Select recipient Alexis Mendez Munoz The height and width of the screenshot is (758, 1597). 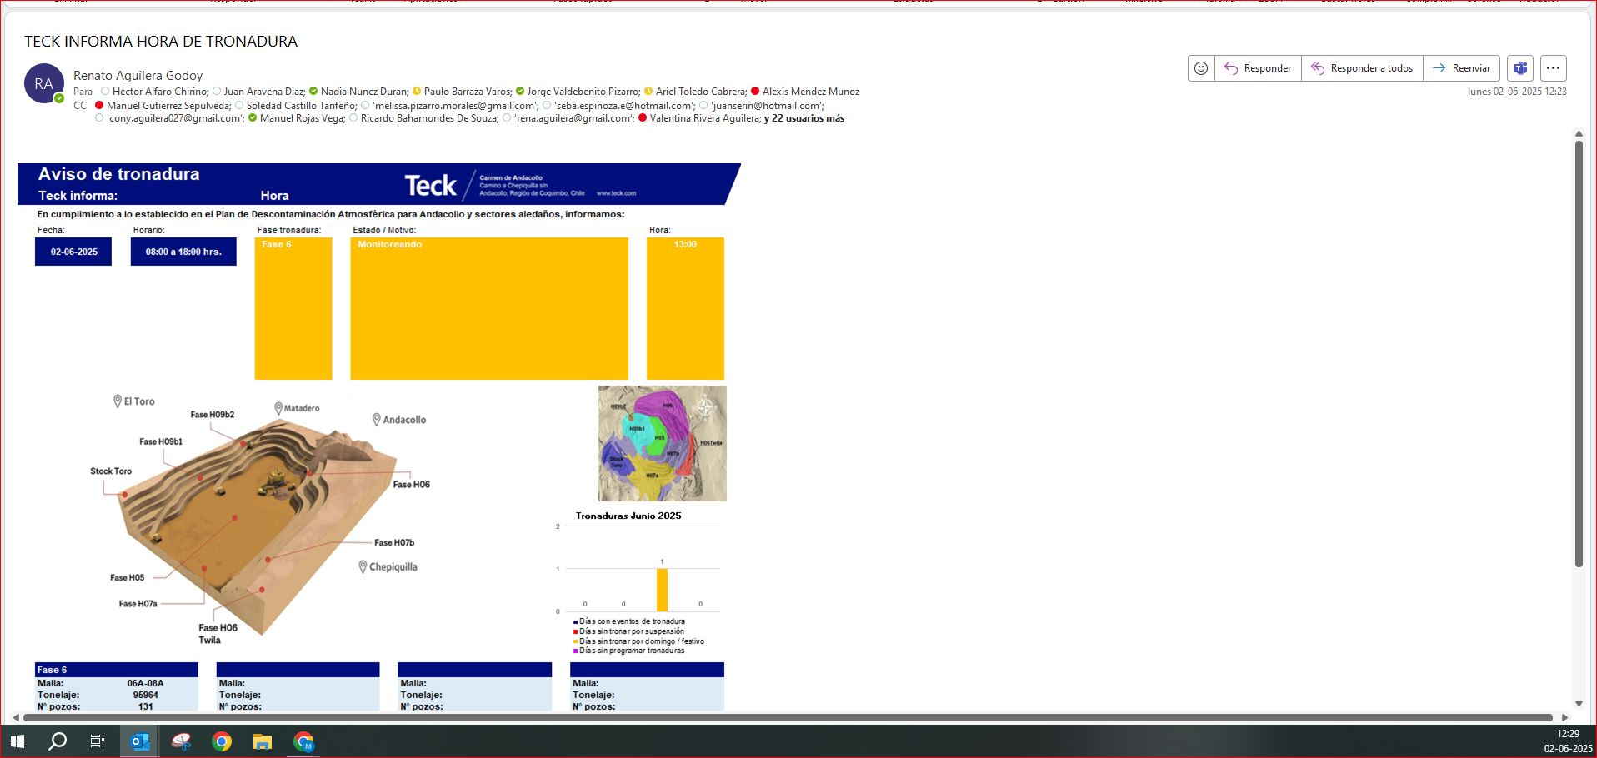(x=811, y=92)
